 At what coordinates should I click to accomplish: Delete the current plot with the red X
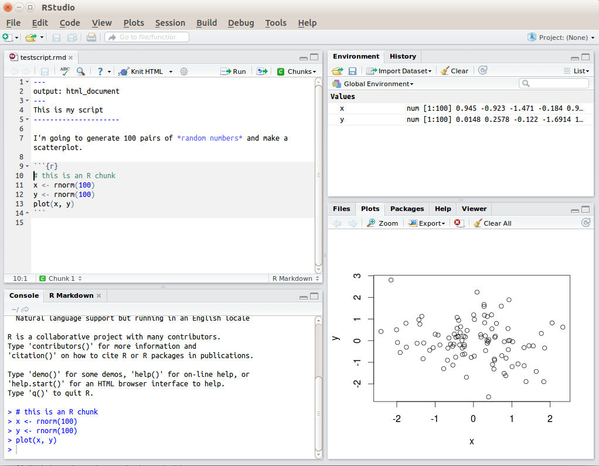click(458, 223)
